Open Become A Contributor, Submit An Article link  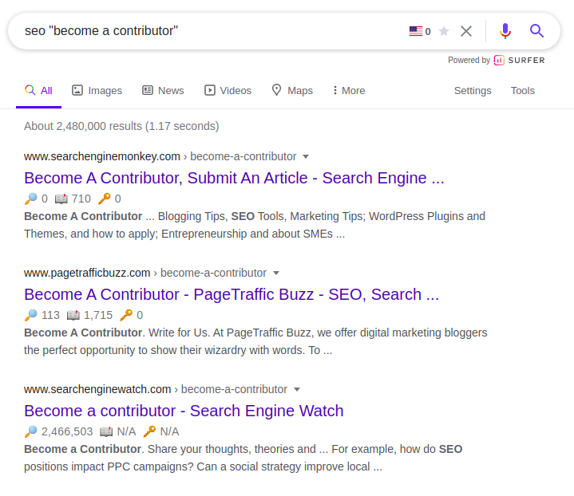pos(234,178)
